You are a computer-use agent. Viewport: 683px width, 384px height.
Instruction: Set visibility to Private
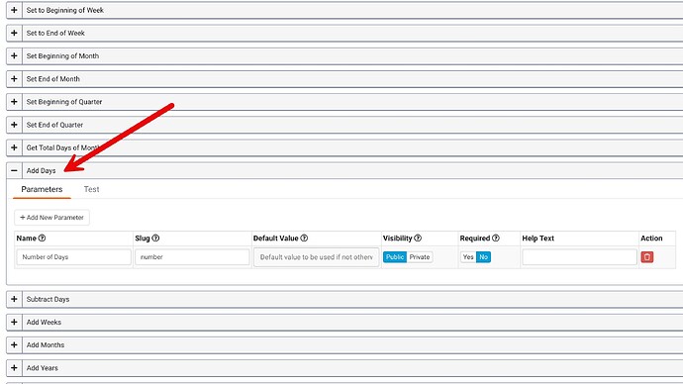(x=420, y=257)
